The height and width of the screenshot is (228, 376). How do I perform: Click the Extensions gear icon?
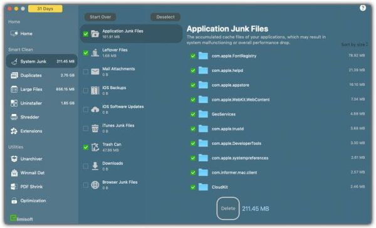(x=14, y=131)
